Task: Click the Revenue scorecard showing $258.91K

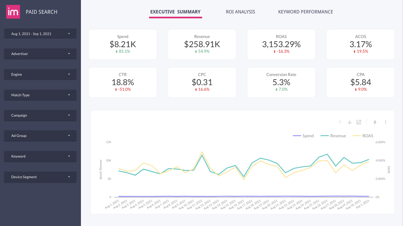Action: (202, 44)
